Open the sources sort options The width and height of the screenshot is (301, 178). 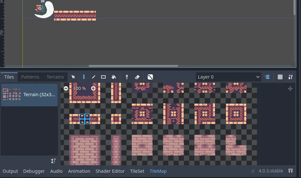53,161
